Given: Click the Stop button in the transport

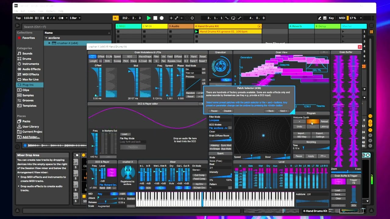Looking at the screenshot, I should pyautogui.click(x=155, y=18).
